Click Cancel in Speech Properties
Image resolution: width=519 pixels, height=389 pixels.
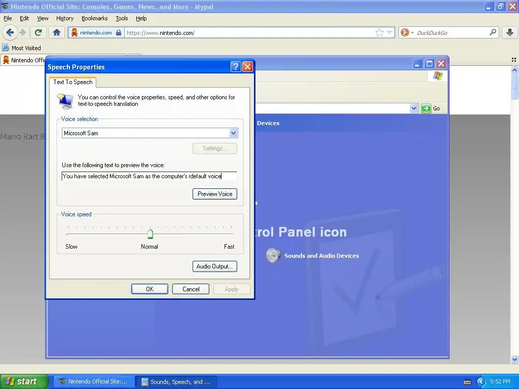[x=191, y=289]
